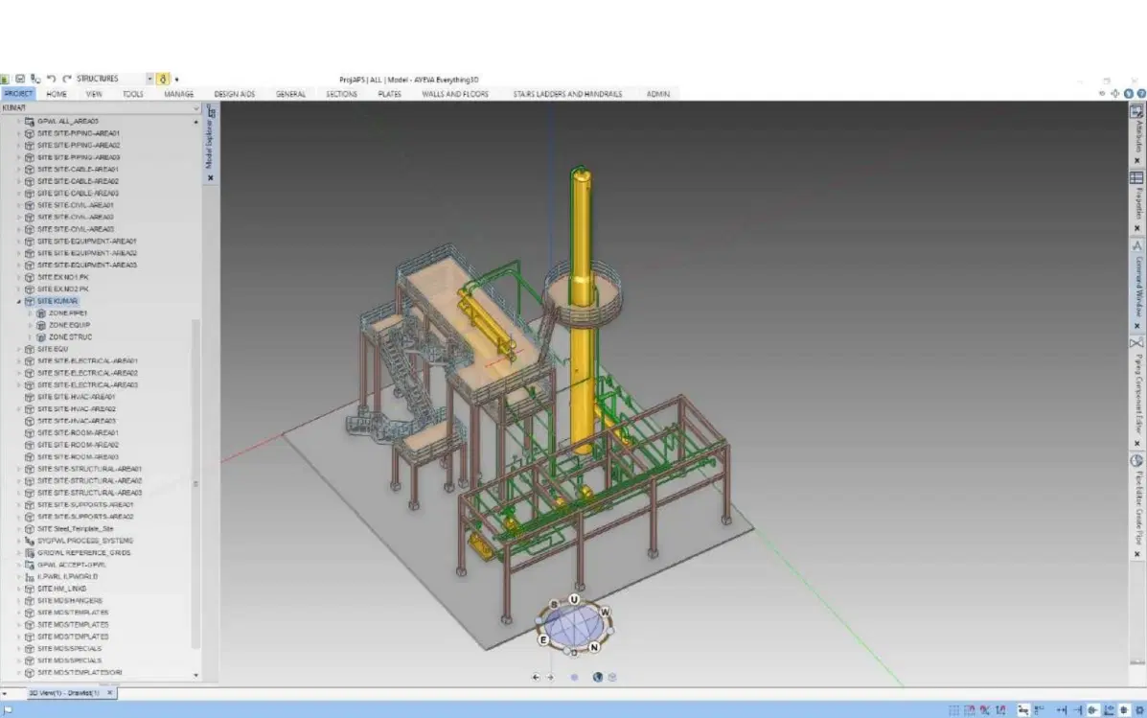Image resolution: width=1147 pixels, height=718 pixels.
Task: Expand the SITE SITE-PIPING-AREA01 node
Action: tap(18, 133)
